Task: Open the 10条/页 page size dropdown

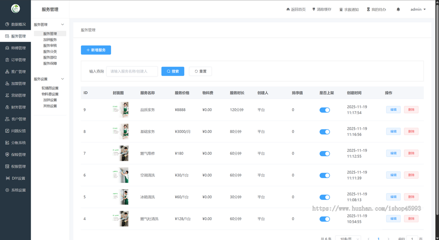Action: [x=348, y=238]
